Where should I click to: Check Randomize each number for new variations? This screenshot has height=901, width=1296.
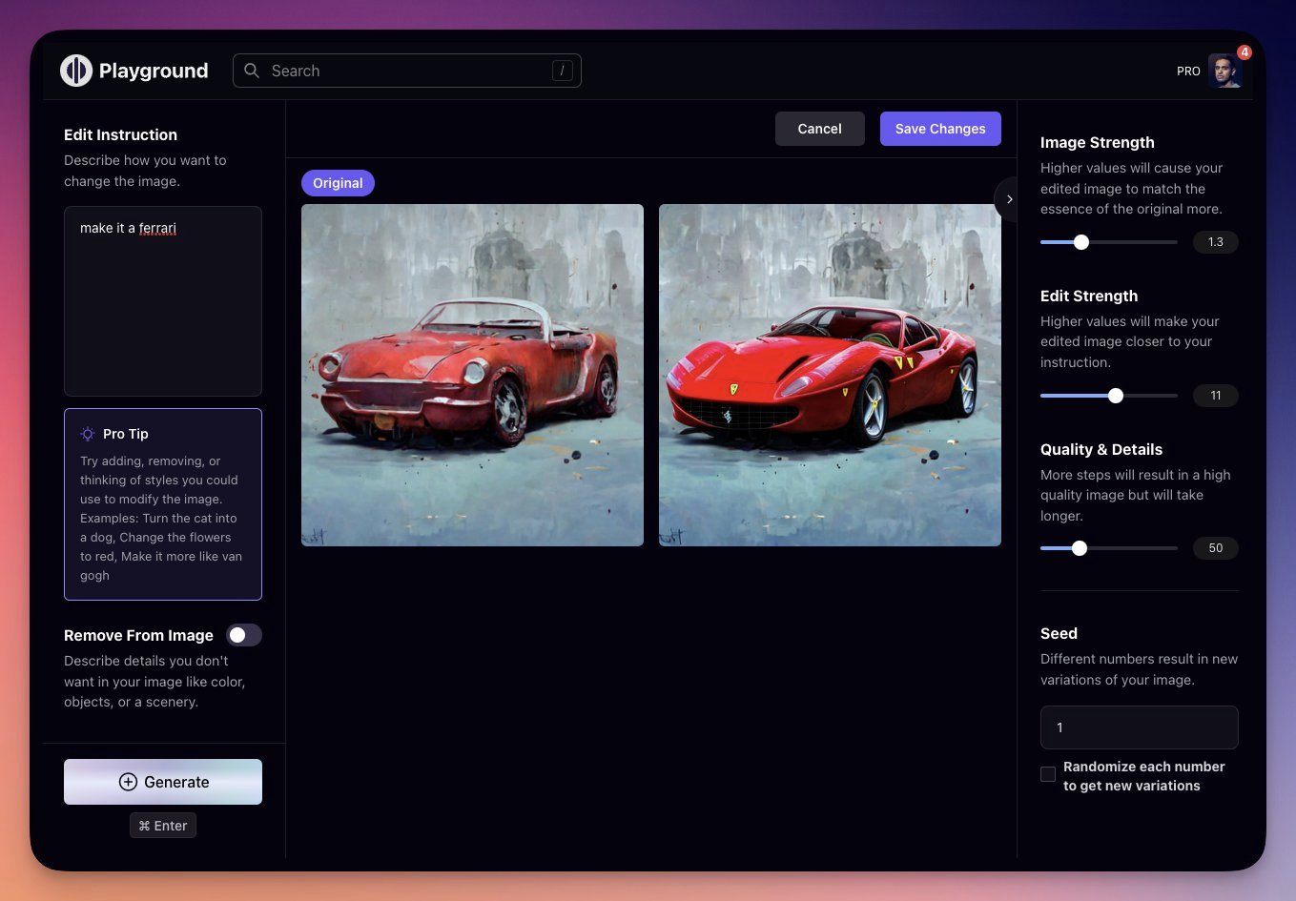pyautogui.click(x=1048, y=774)
